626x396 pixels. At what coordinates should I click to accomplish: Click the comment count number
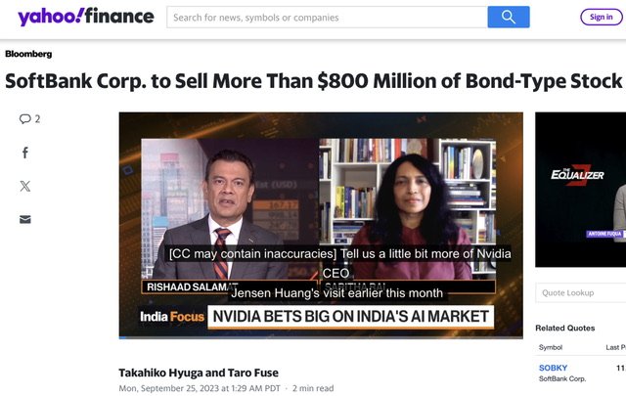(x=37, y=119)
